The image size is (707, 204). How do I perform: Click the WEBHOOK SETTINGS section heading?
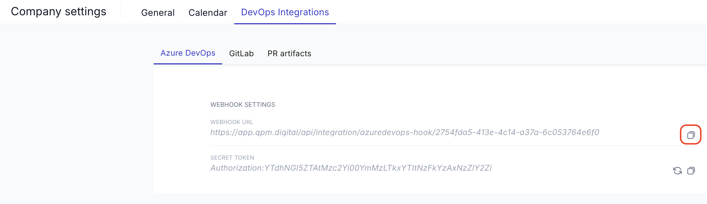click(x=243, y=105)
